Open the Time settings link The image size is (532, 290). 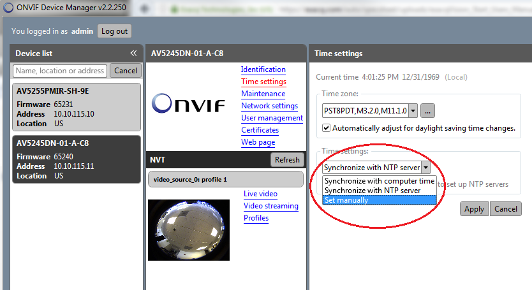[x=263, y=82]
